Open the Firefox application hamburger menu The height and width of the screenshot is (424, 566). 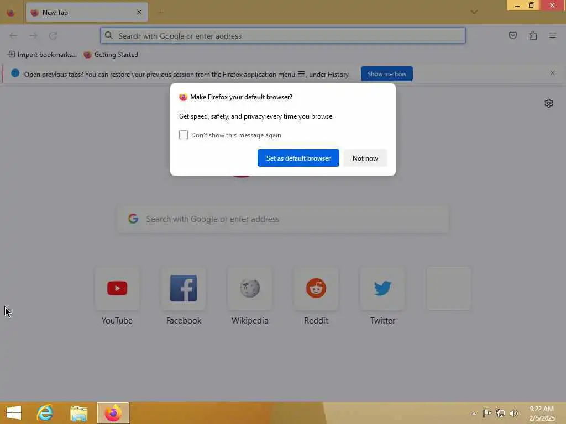(553, 35)
